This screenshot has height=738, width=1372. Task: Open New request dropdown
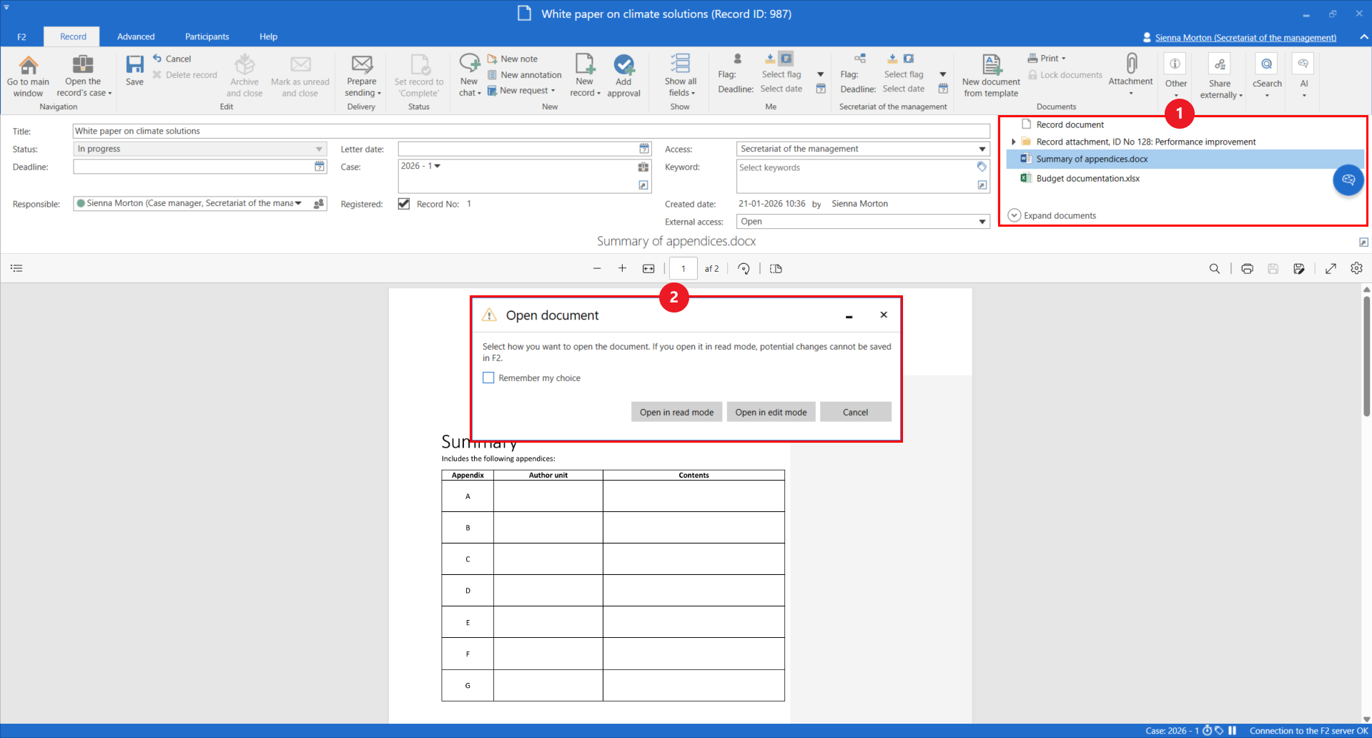tap(521, 91)
